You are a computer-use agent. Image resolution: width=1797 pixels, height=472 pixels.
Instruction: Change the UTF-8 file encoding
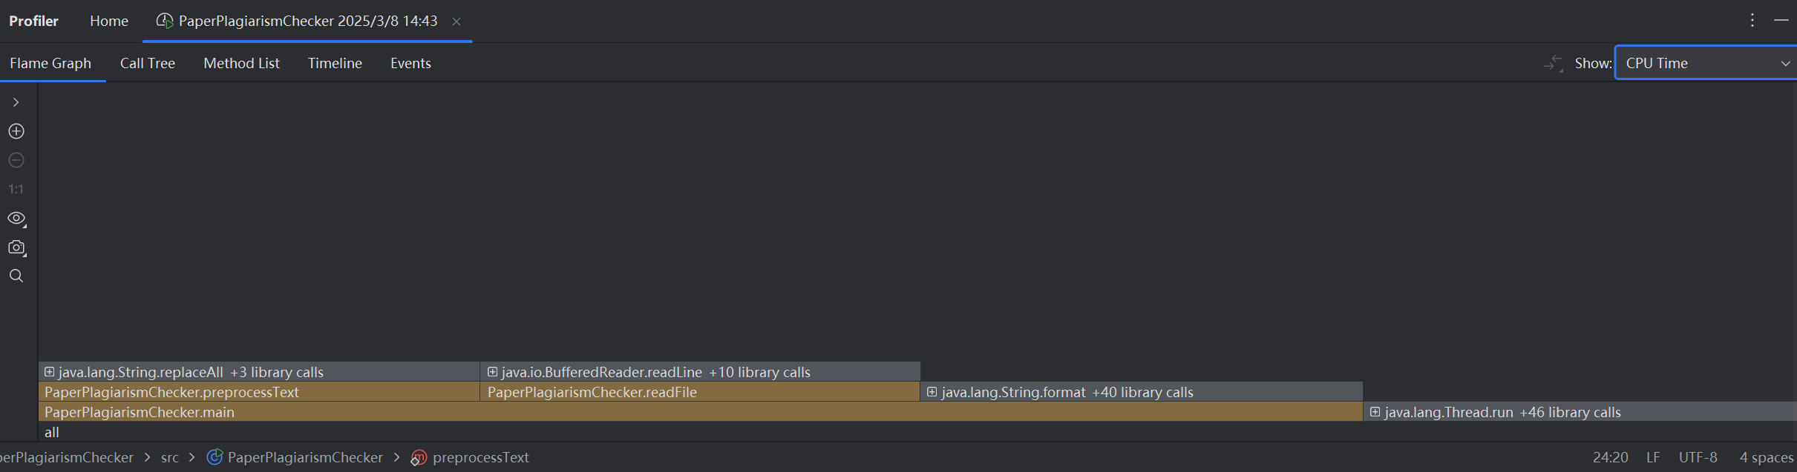[x=1698, y=457]
